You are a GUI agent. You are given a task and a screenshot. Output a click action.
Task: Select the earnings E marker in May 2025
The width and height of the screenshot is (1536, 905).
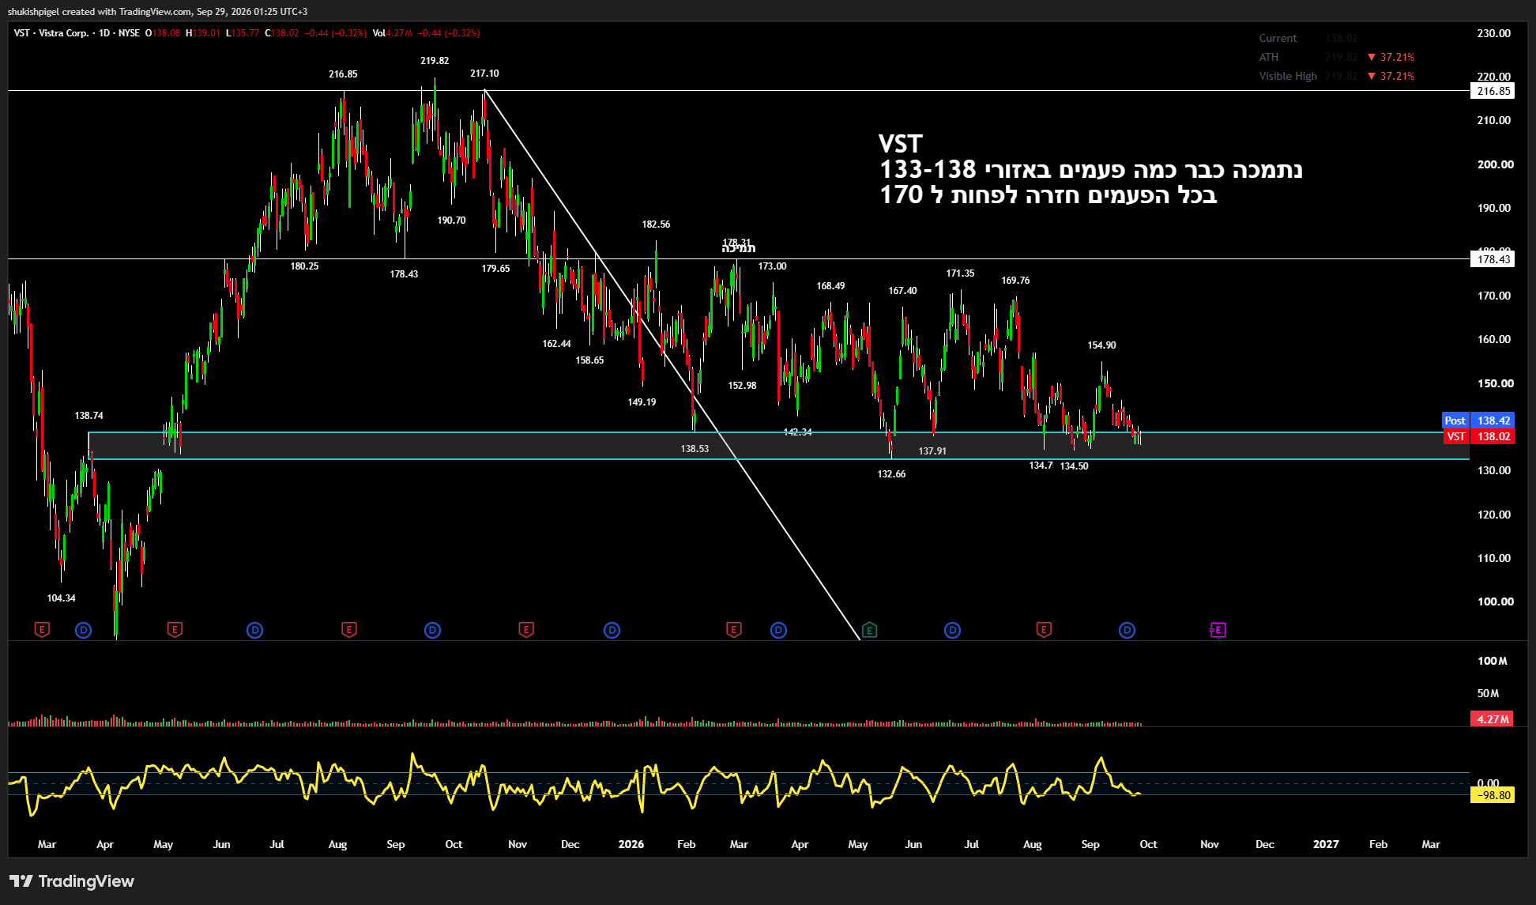tap(175, 630)
